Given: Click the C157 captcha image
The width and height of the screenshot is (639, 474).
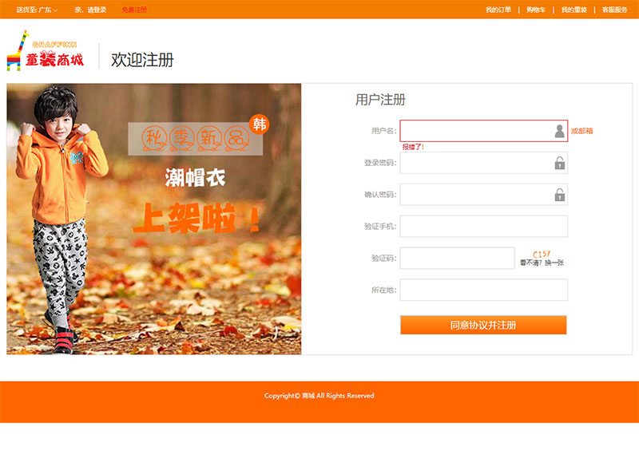Looking at the screenshot, I should (x=542, y=254).
